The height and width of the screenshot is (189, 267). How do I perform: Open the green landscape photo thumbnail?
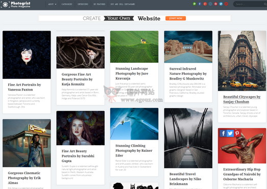pyautogui.click(x=134, y=47)
